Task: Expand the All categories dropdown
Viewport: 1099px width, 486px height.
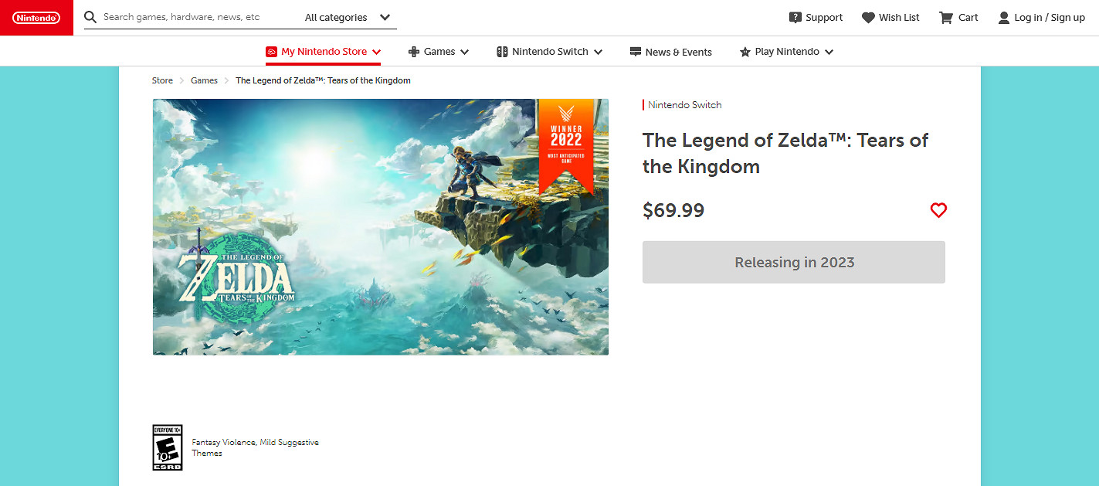Action: (348, 18)
